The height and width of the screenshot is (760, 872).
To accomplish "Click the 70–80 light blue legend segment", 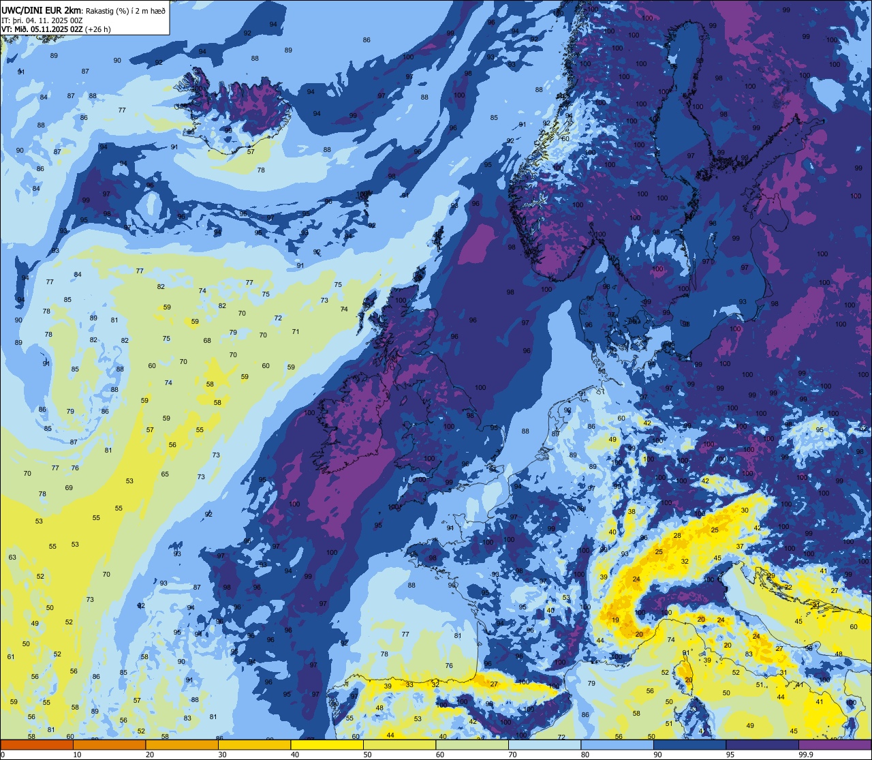I will pyautogui.click(x=544, y=744).
